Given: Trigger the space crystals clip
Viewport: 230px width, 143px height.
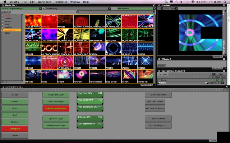Looking at the screenshot, I should coord(97,35).
